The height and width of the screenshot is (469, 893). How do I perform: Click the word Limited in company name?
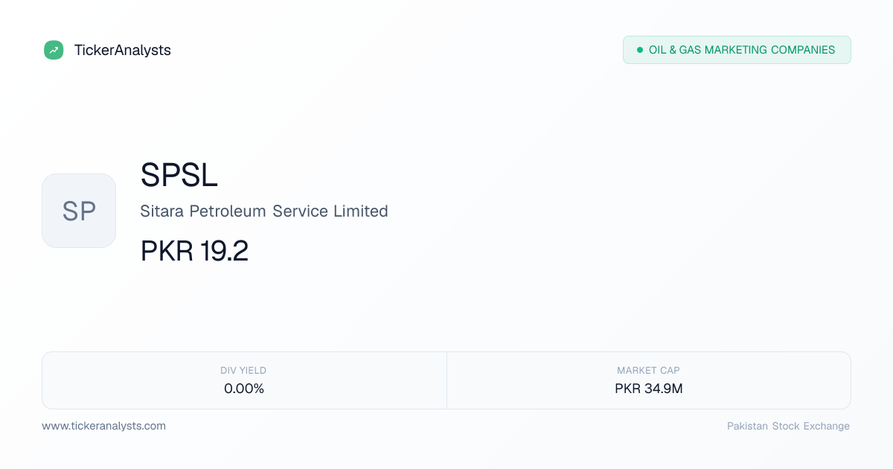[361, 211]
